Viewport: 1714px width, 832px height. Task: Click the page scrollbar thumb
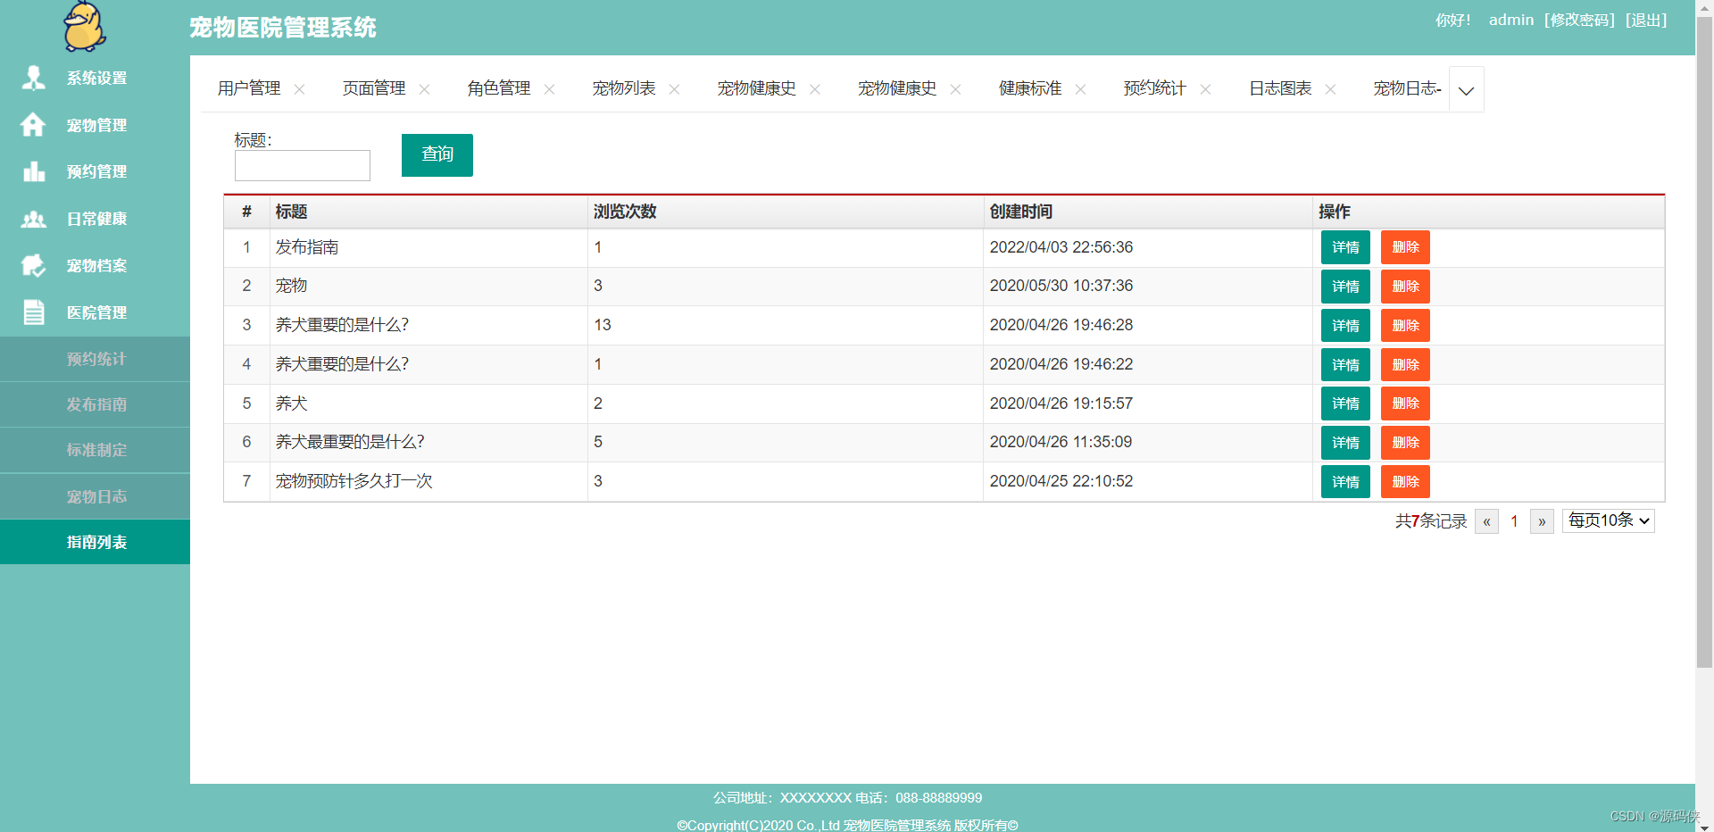[x=1704, y=342]
